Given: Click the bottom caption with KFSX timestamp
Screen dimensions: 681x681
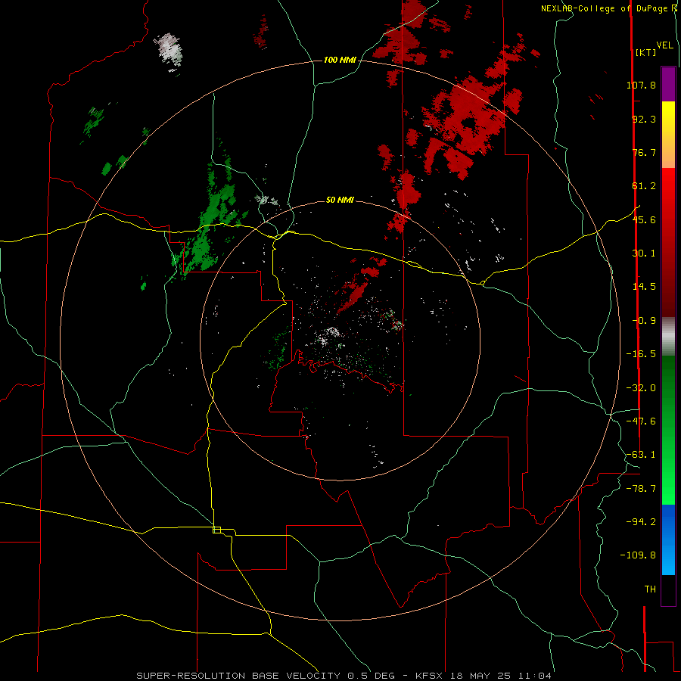Looking at the screenshot, I should tap(344, 676).
